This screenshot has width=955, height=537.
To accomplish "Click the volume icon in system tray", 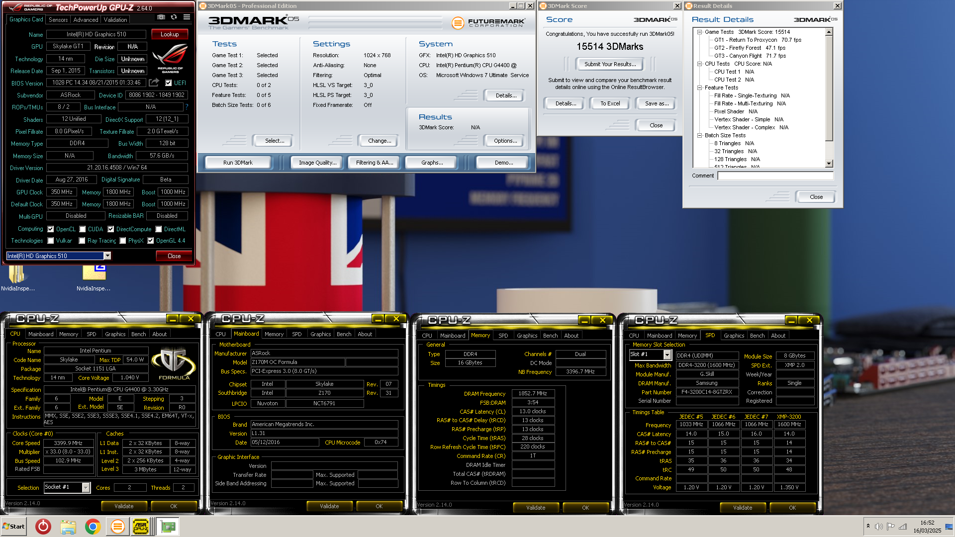I will pyautogui.click(x=879, y=527).
